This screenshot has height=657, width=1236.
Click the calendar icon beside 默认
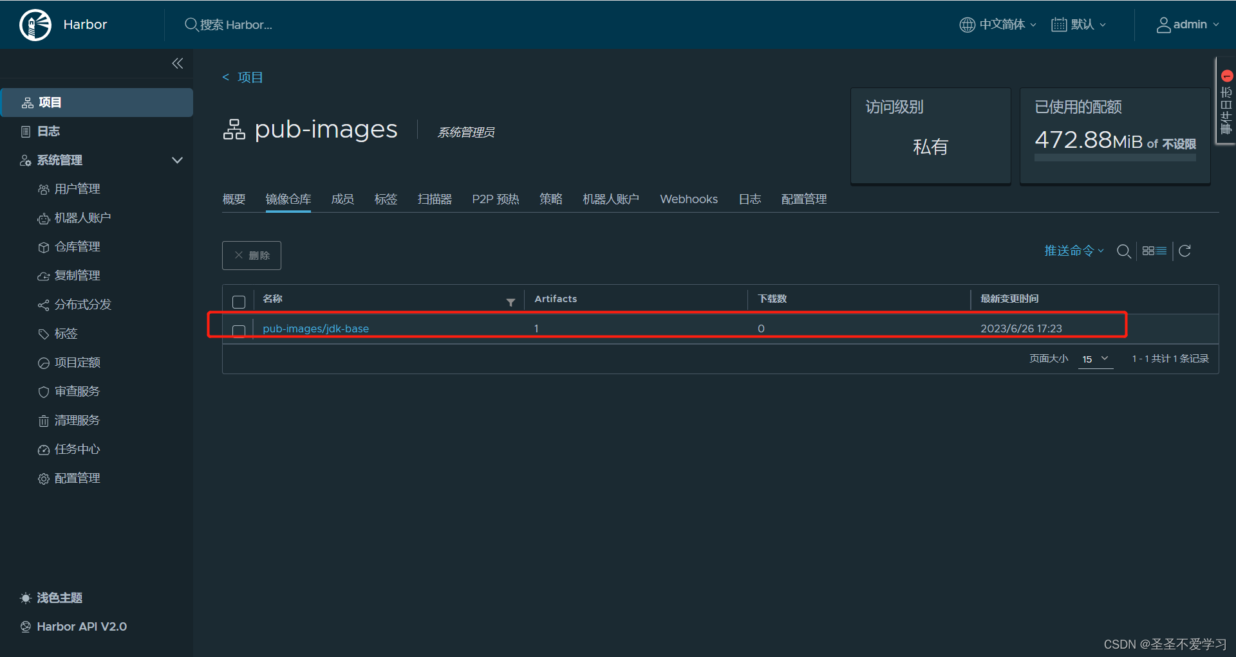point(1059,24)
